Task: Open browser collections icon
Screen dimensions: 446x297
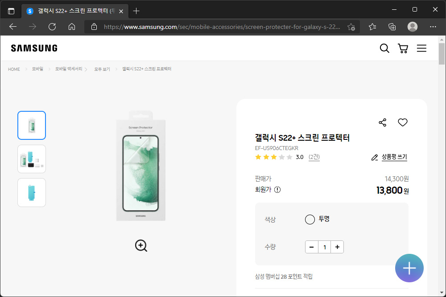Action: [x=392, y=27]
